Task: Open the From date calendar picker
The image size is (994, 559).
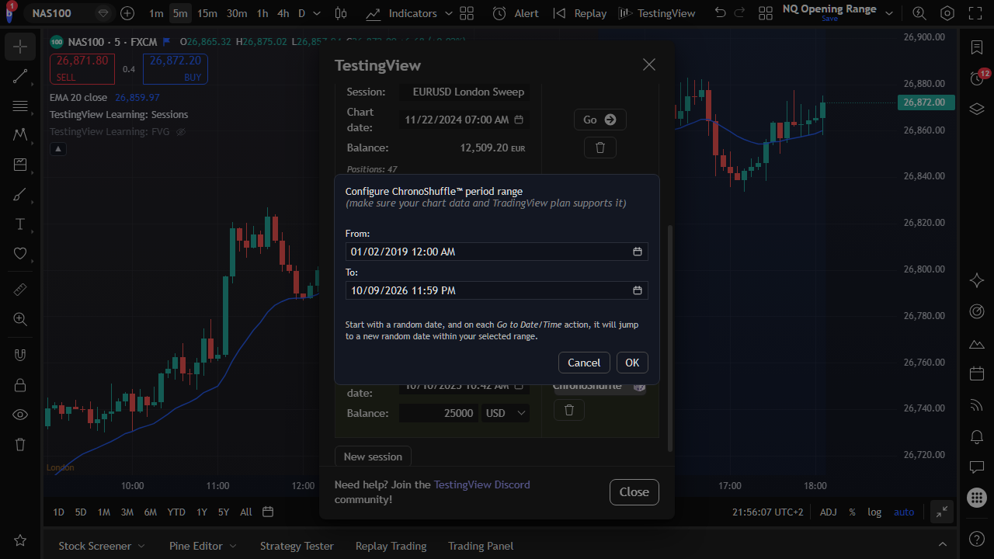Action: click(x=637, y=252)
